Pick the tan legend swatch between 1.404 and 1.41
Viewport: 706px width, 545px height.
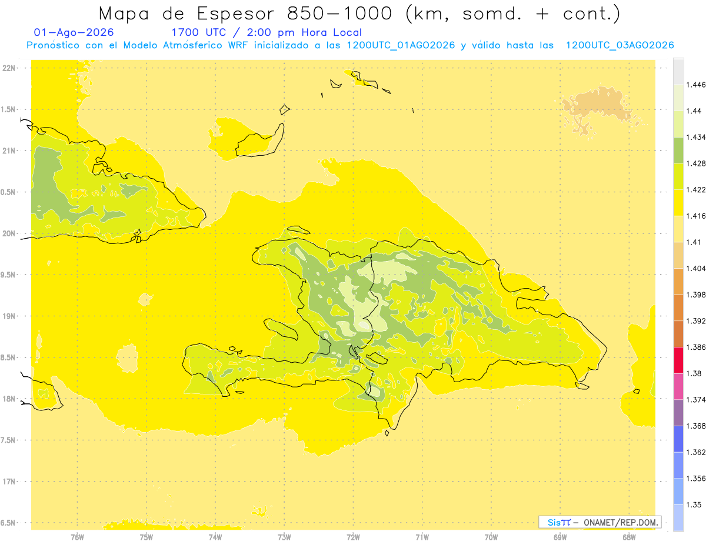[678, 255]
